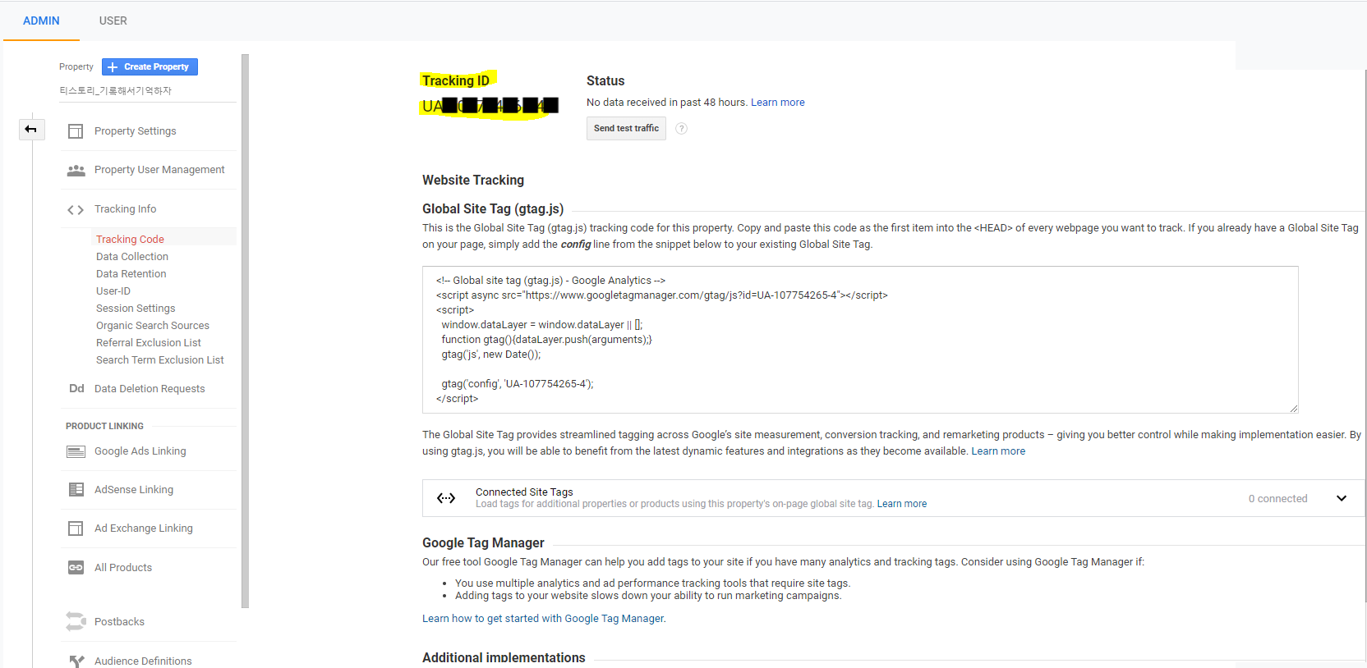
Task: Select Data Collection
Action: pos(132,257)
